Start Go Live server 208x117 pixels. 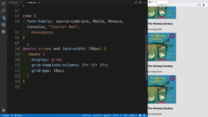pos(87,115)
